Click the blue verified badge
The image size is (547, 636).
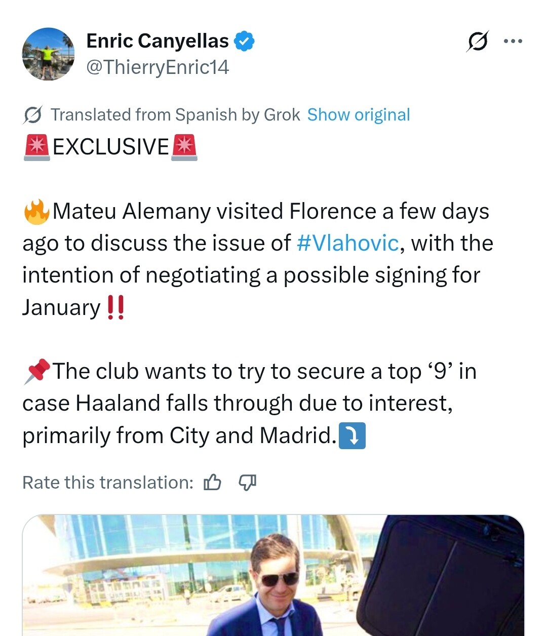[x=244, y=41]
